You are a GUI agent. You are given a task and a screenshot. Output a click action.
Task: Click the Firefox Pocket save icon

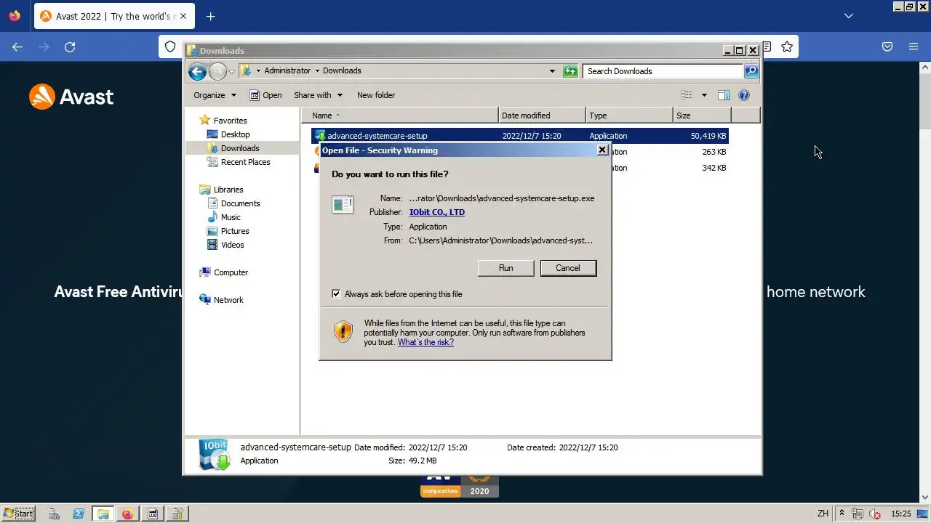pyautogui.click(x=887, y=46)
